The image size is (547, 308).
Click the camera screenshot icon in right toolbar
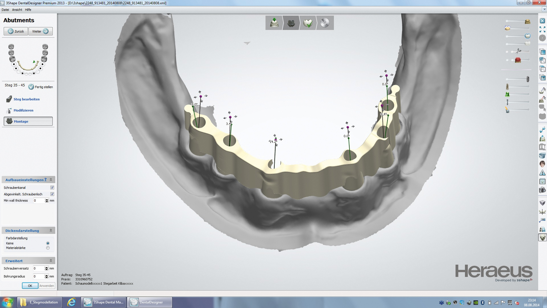point(542,190)
